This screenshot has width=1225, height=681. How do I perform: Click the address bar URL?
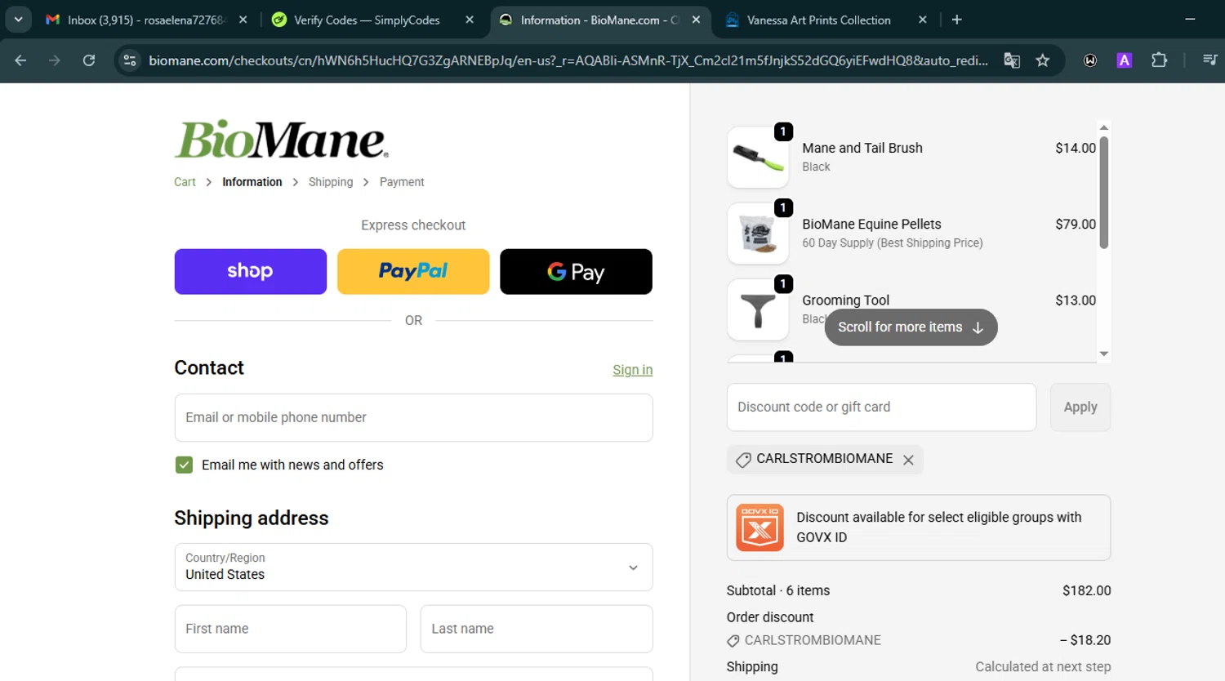(x=568, y=60)
